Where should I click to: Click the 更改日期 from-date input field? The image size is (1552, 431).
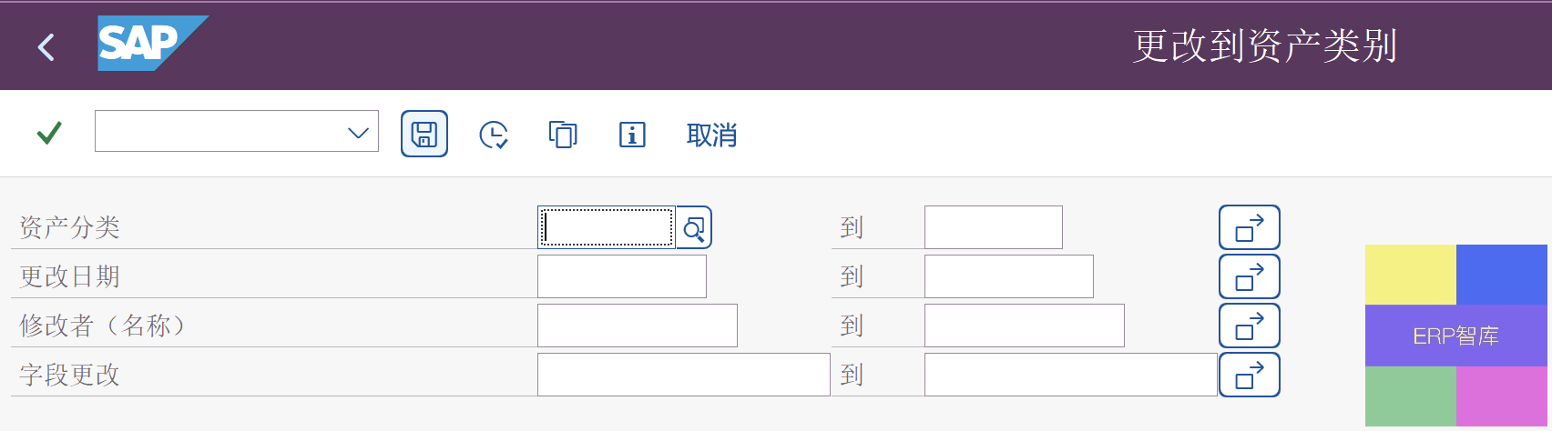click(622, 276)
